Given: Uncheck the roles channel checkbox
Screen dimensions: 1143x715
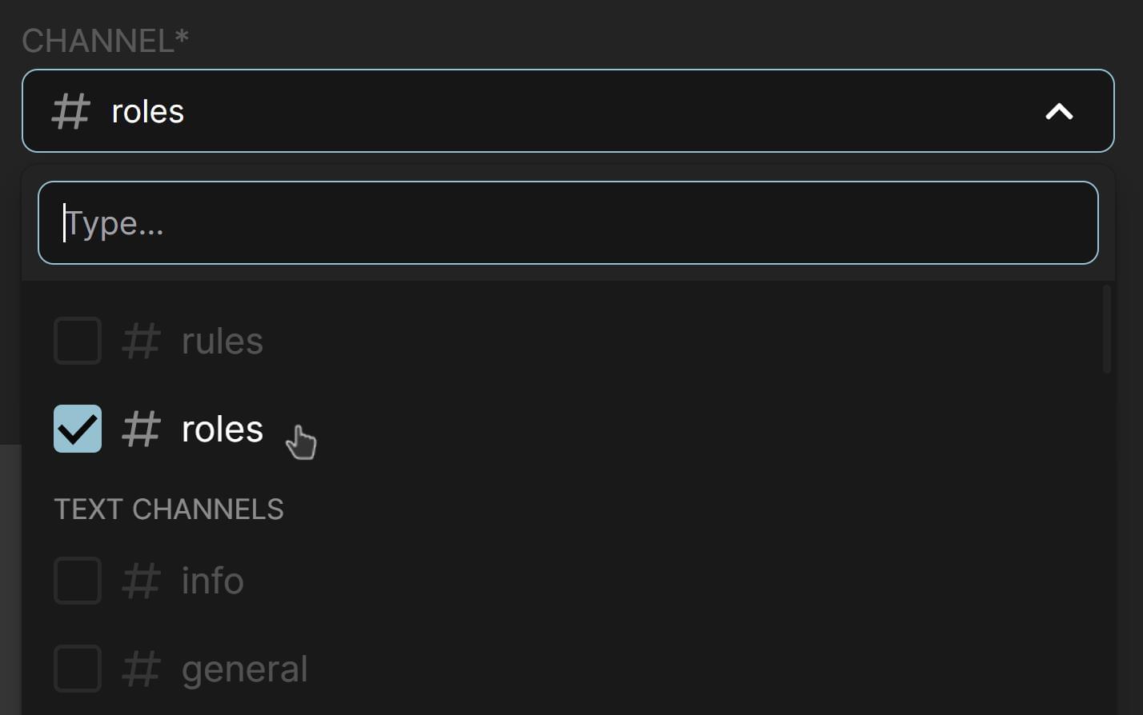Looking at the screenshot, I should (77, 429).
